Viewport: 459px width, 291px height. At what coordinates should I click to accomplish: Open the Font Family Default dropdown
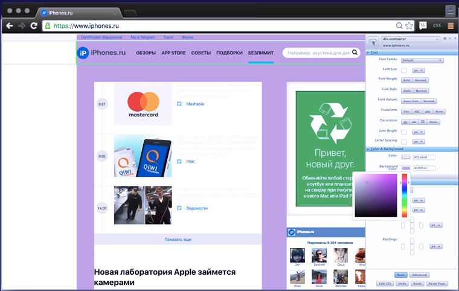click(x=422, y=60)
